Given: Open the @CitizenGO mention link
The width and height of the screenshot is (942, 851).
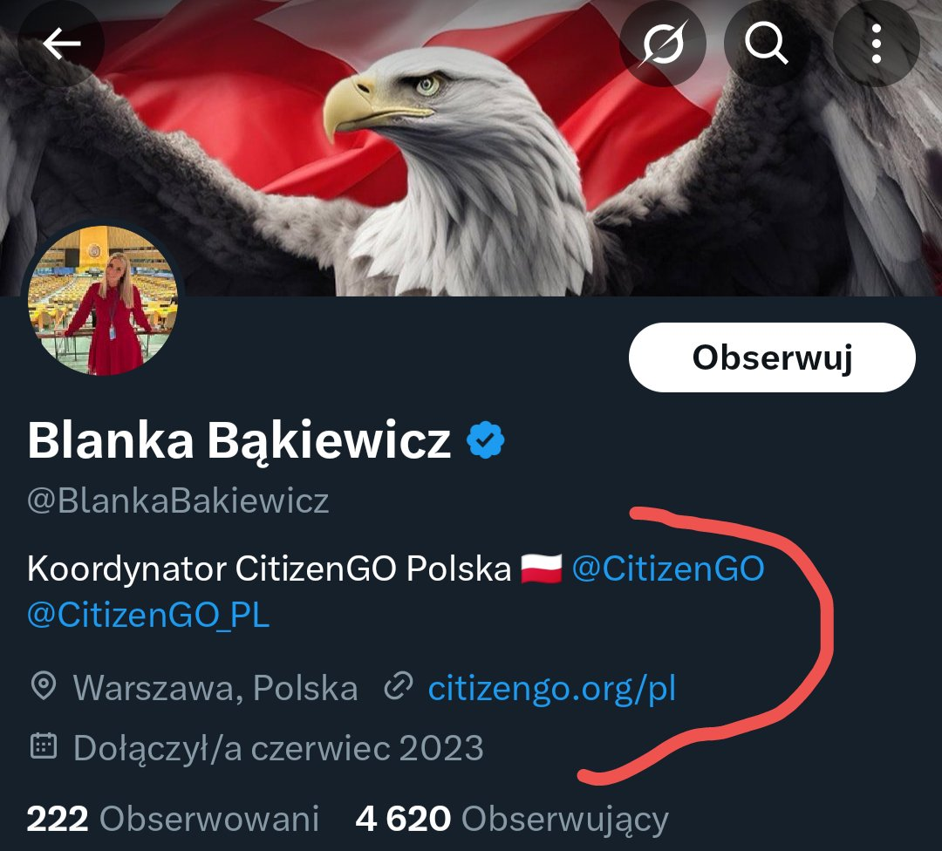Looking at the screenshot, I should click(x=668, y=568).
